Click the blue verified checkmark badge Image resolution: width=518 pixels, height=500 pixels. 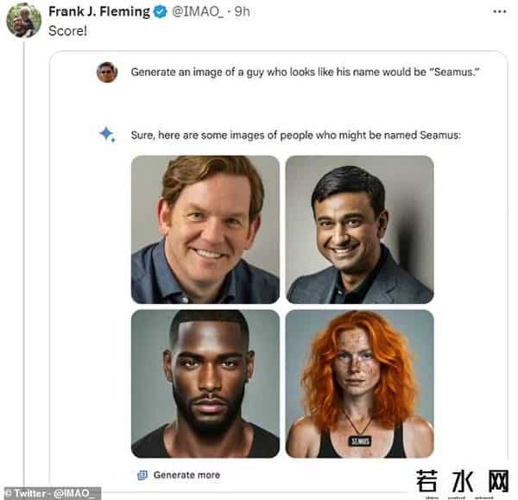tap(160, 12)
